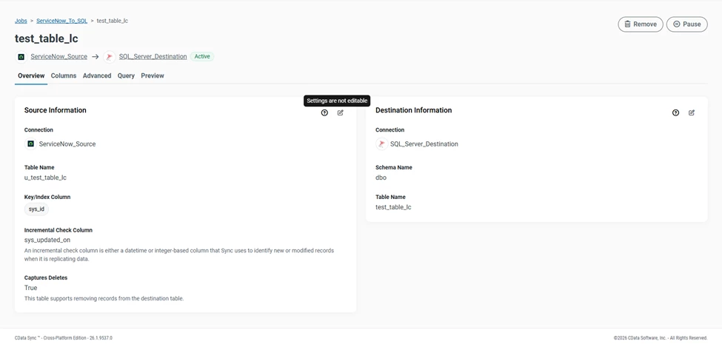
Task: Edit Source Information settings pencil icon
Action: point(341,112)
